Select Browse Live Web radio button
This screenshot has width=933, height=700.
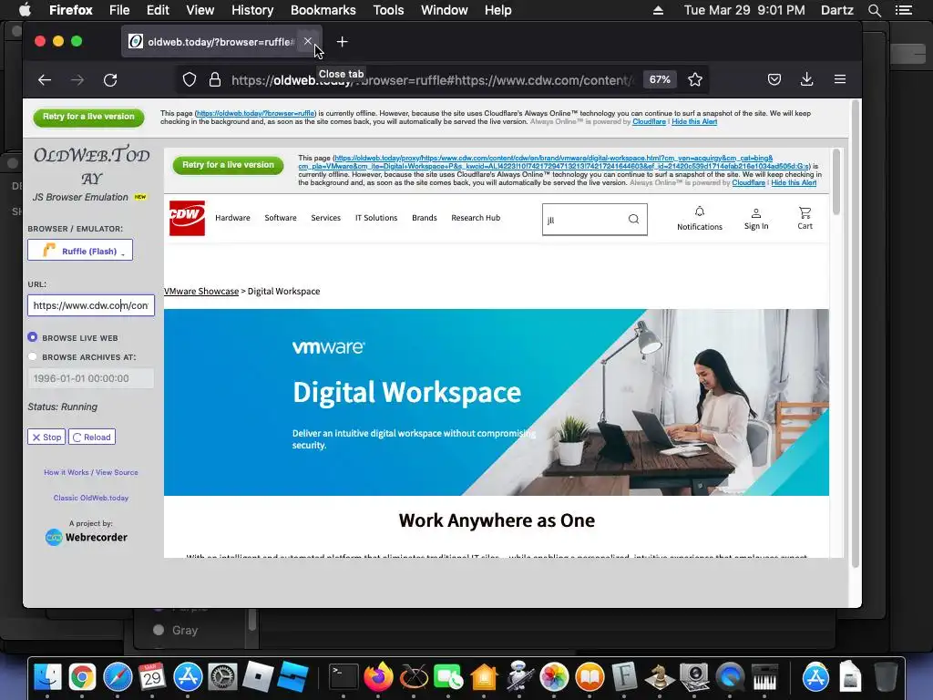click(x=32, y=337)
